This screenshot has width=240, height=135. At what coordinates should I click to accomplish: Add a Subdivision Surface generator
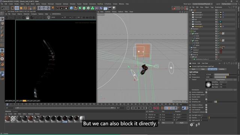click(80, 8)
